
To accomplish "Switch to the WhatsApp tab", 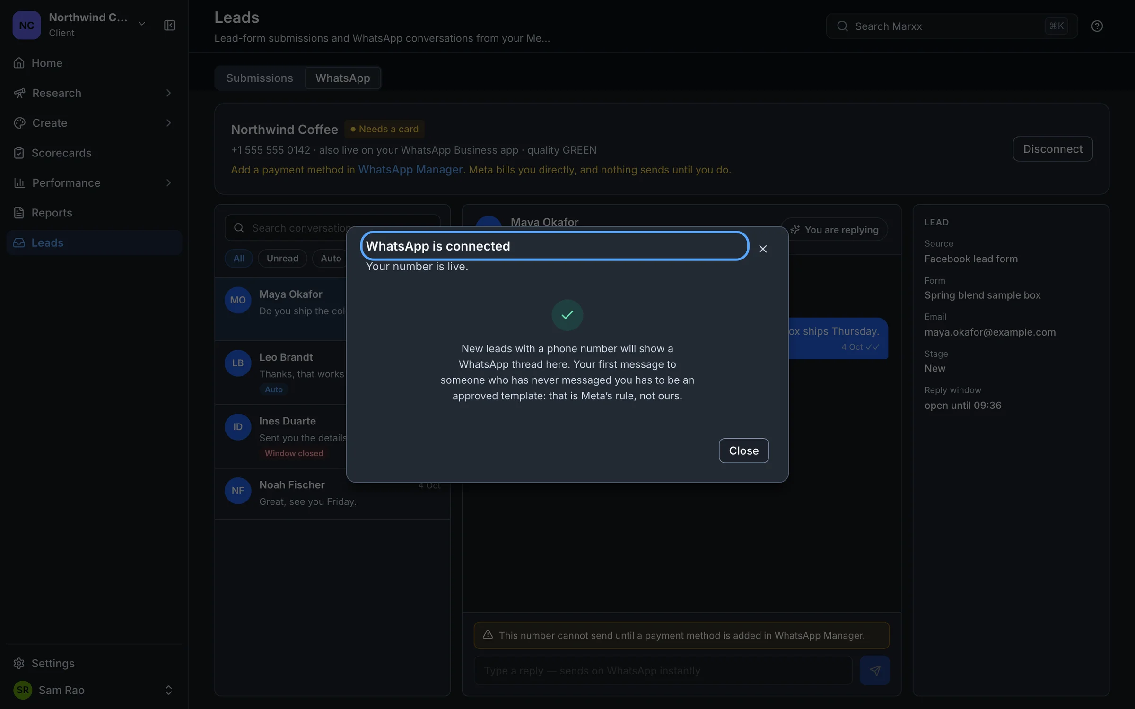I will click(343, 78).
